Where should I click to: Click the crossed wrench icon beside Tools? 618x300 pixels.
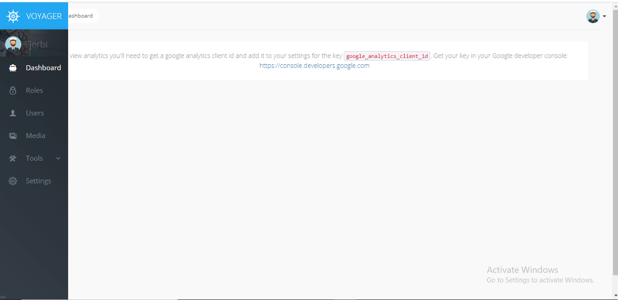click(x=12, y=158)
